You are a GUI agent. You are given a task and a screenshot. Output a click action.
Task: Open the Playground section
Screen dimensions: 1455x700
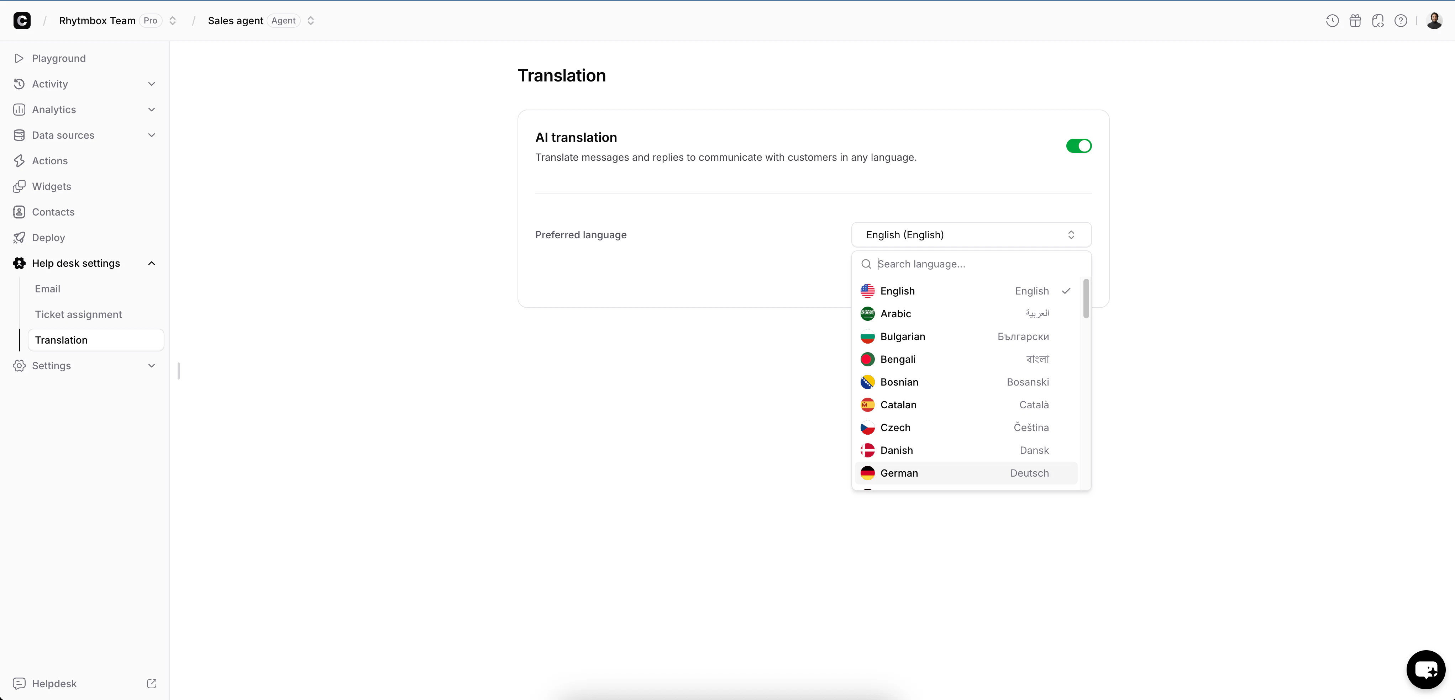58,58
